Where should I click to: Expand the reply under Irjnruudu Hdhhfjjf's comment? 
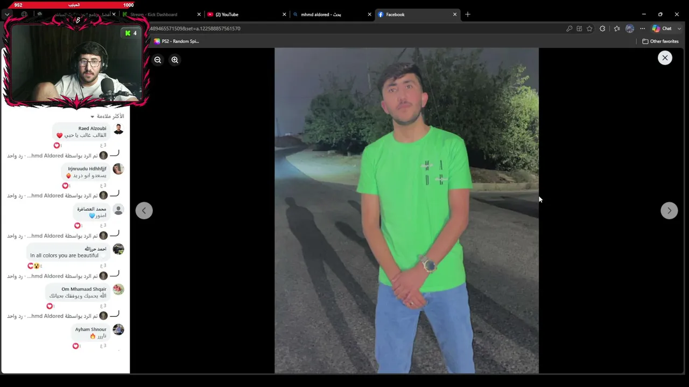click(57, 196)
